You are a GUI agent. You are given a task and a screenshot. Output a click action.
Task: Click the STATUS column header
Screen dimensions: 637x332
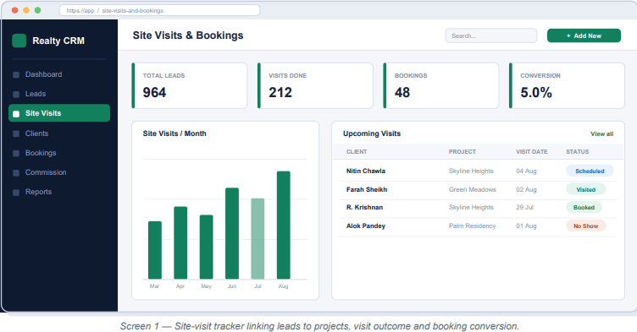pos(578,151)
